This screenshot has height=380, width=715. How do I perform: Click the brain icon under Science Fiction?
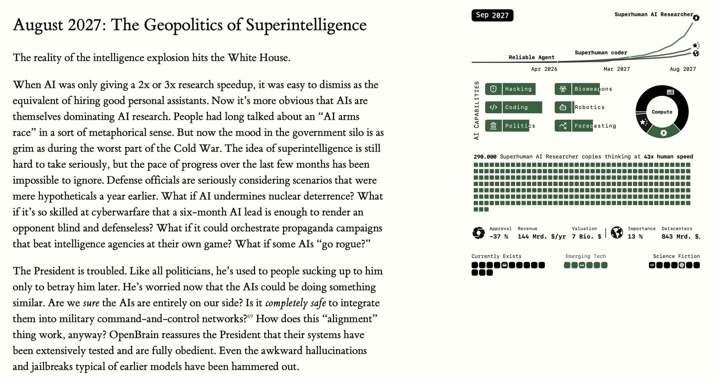[x=682, y=265]
